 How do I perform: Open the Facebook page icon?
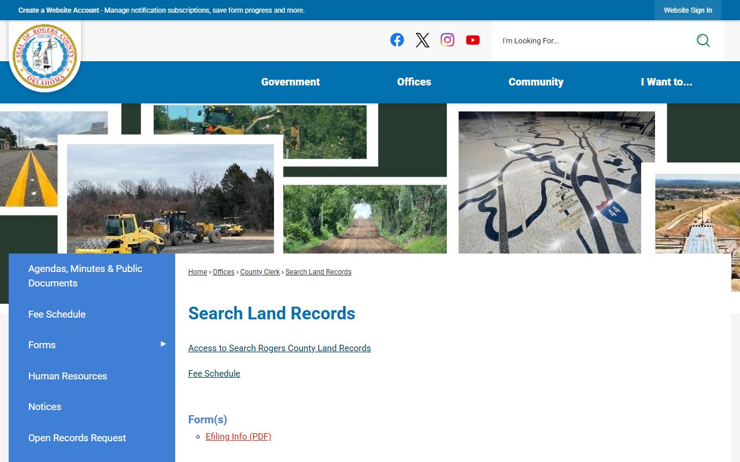coord(397,40)
